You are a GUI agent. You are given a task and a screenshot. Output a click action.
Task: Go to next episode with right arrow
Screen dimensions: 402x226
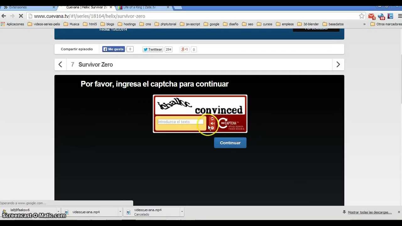[x=338, y=65]
